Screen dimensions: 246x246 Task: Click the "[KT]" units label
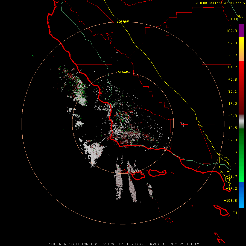click(233, 19)
